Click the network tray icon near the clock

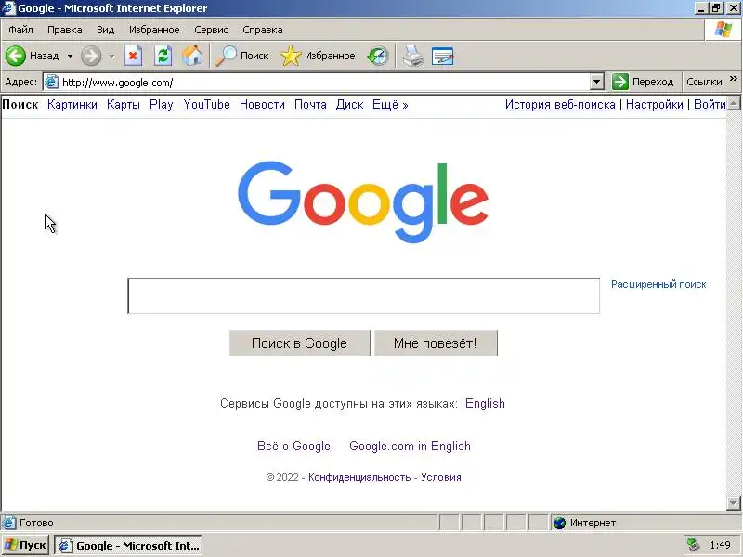pos(694,545)
